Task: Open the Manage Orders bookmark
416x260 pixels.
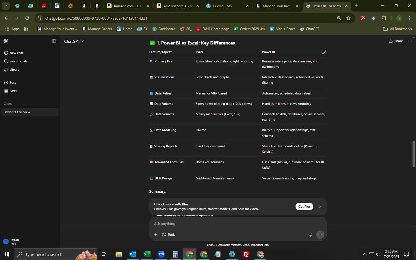Action: point(97,29)
